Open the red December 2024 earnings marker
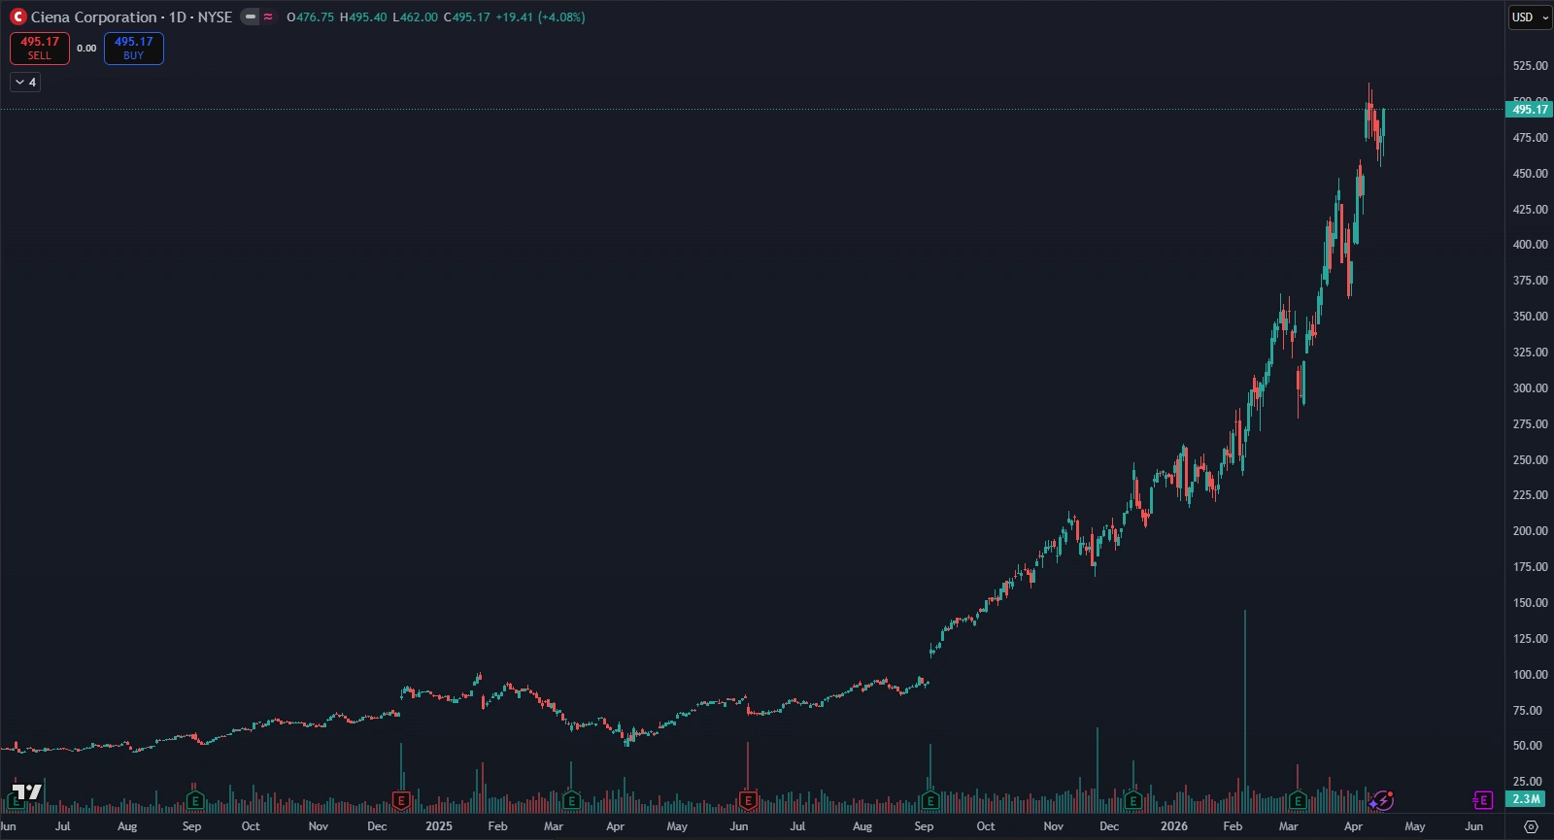 point(401,801)
